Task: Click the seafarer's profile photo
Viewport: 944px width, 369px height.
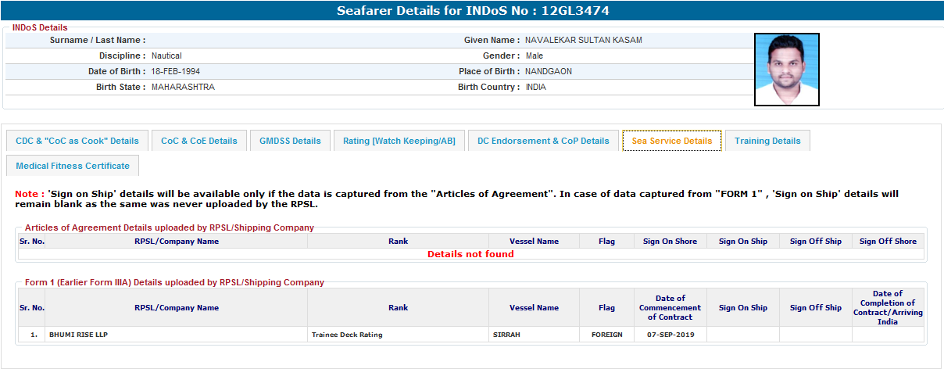Action: pos(786,70)
